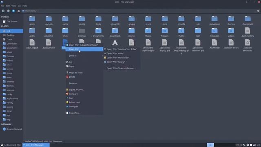This screenshot has width=261, height=147.
Task: Open Insync in sidebar
Action: [12, 69]
